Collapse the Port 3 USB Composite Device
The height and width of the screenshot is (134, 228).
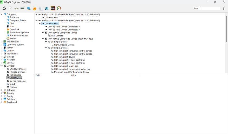[x=43, y=33]
